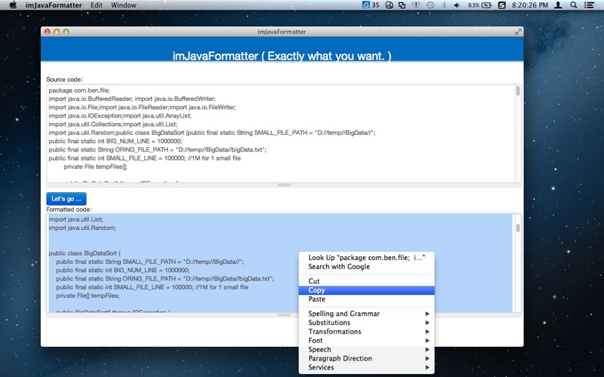Click 'public class BigDataSort {' in formatted code
Viewport: 604px width, 377px height.
[x=85, y=253]
